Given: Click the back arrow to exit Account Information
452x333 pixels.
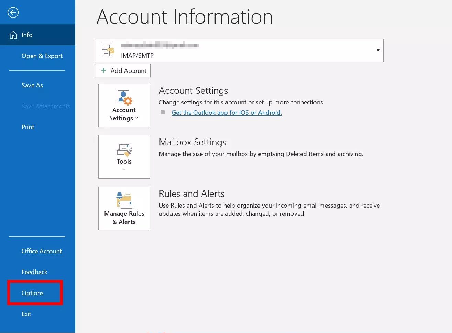Looking at the screenshot, I should click(13, 12).
